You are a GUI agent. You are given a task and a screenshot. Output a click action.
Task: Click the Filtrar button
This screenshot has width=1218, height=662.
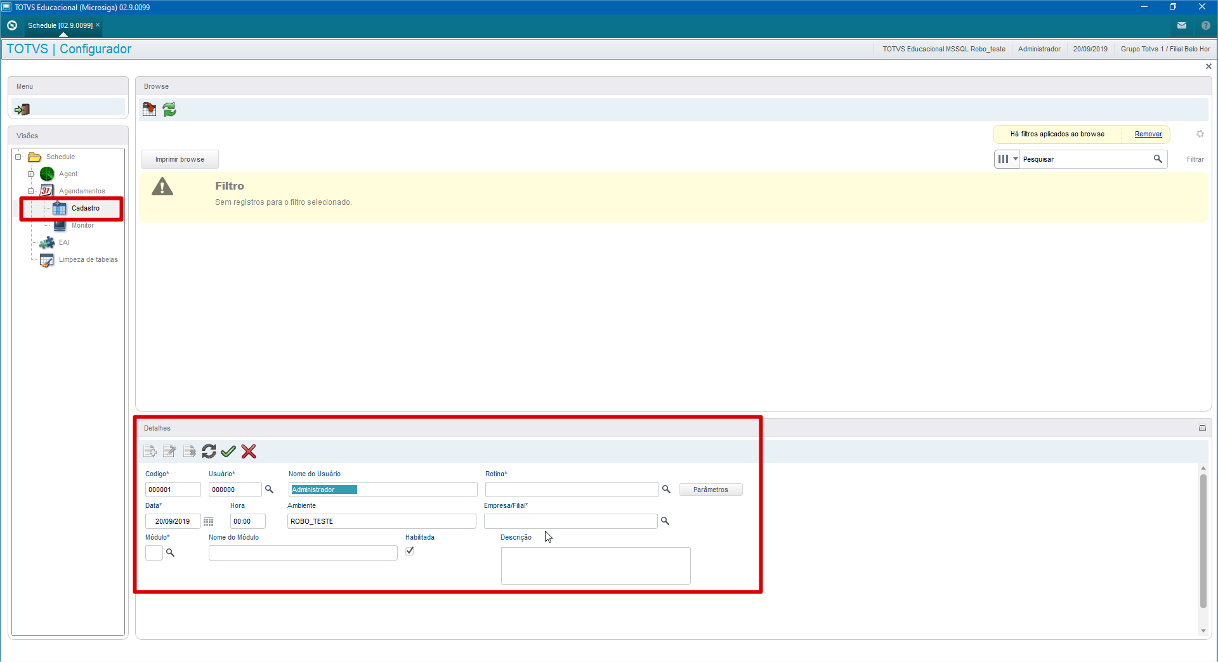click(x=1195, y=159)
